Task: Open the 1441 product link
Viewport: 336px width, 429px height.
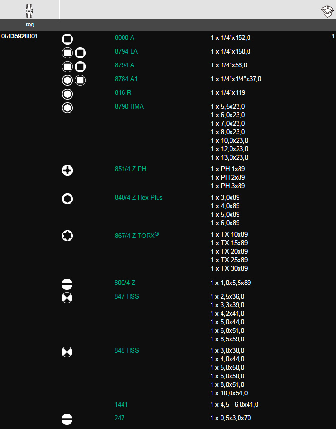Action: click(x=121, y=405)
